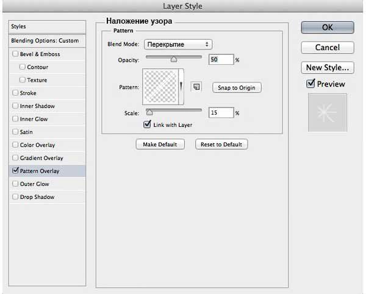The width and height of the screenshot is (366, 294).
Task: Disable the Pattern Overlay effect checkbox
Action: click(x=15, y=171)
